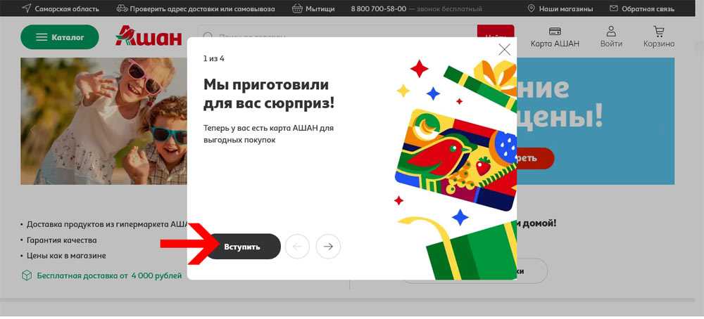Viewport: 704px width, 319px height.
Task: Go to next slide with right arrow
Action: [x=328, y=247]
